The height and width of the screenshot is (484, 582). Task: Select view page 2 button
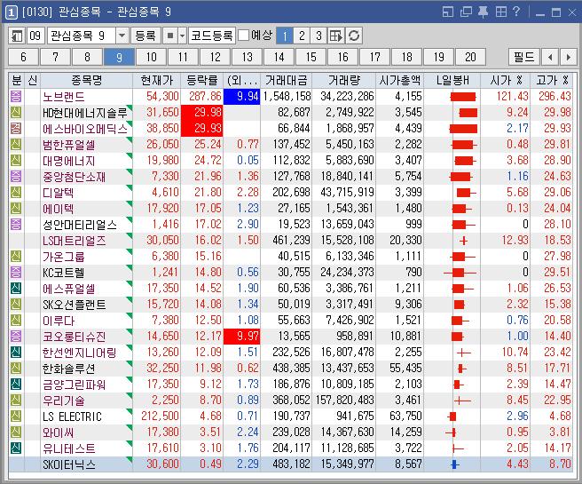302,36
